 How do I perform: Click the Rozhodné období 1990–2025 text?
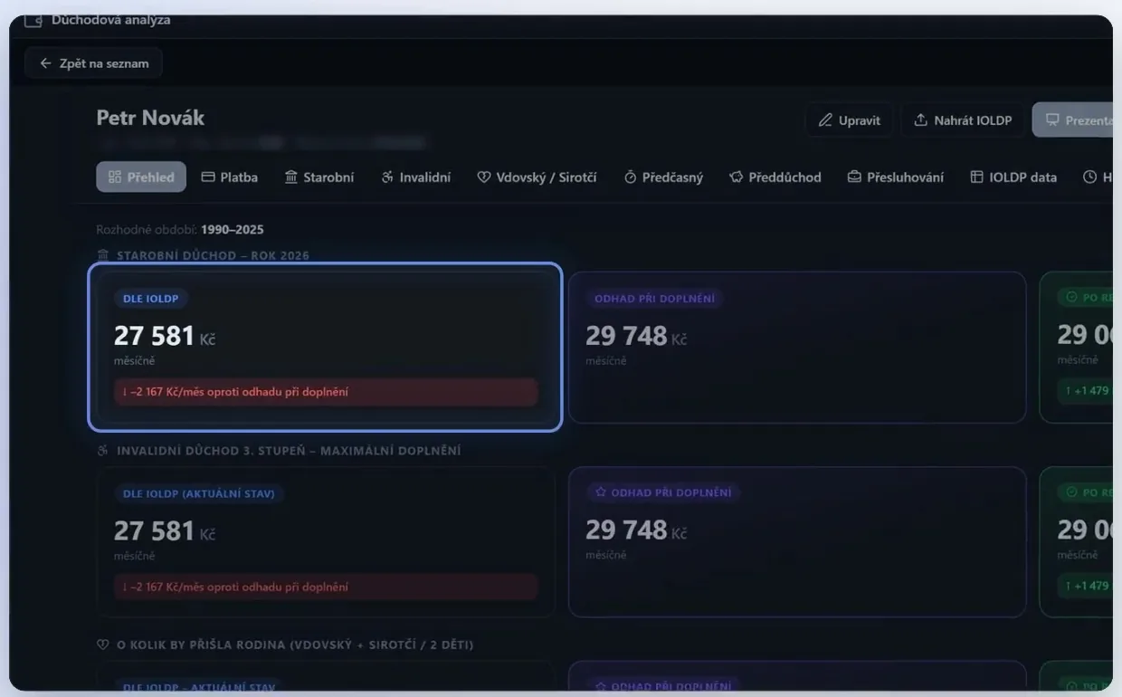click(180, 230)
